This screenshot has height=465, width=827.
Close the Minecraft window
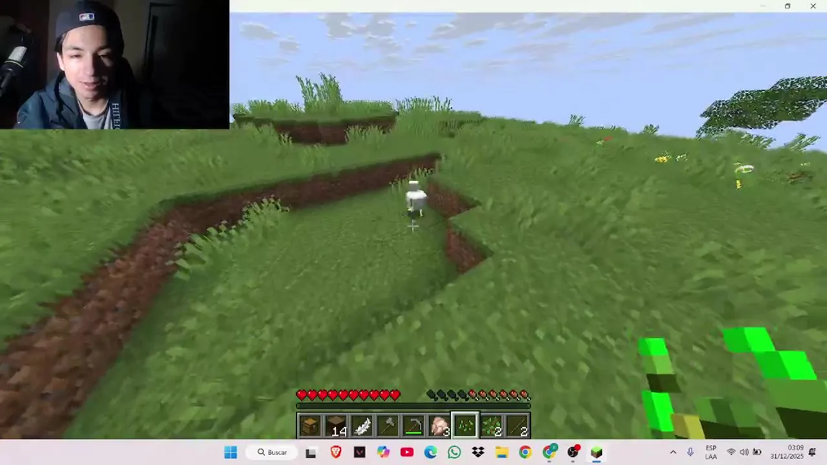click(813, 6)
